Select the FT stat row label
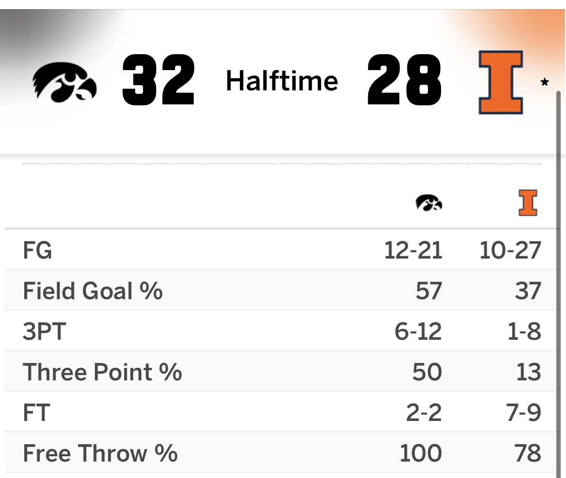The height and width of the screenshot is (478, 566). 36,413
